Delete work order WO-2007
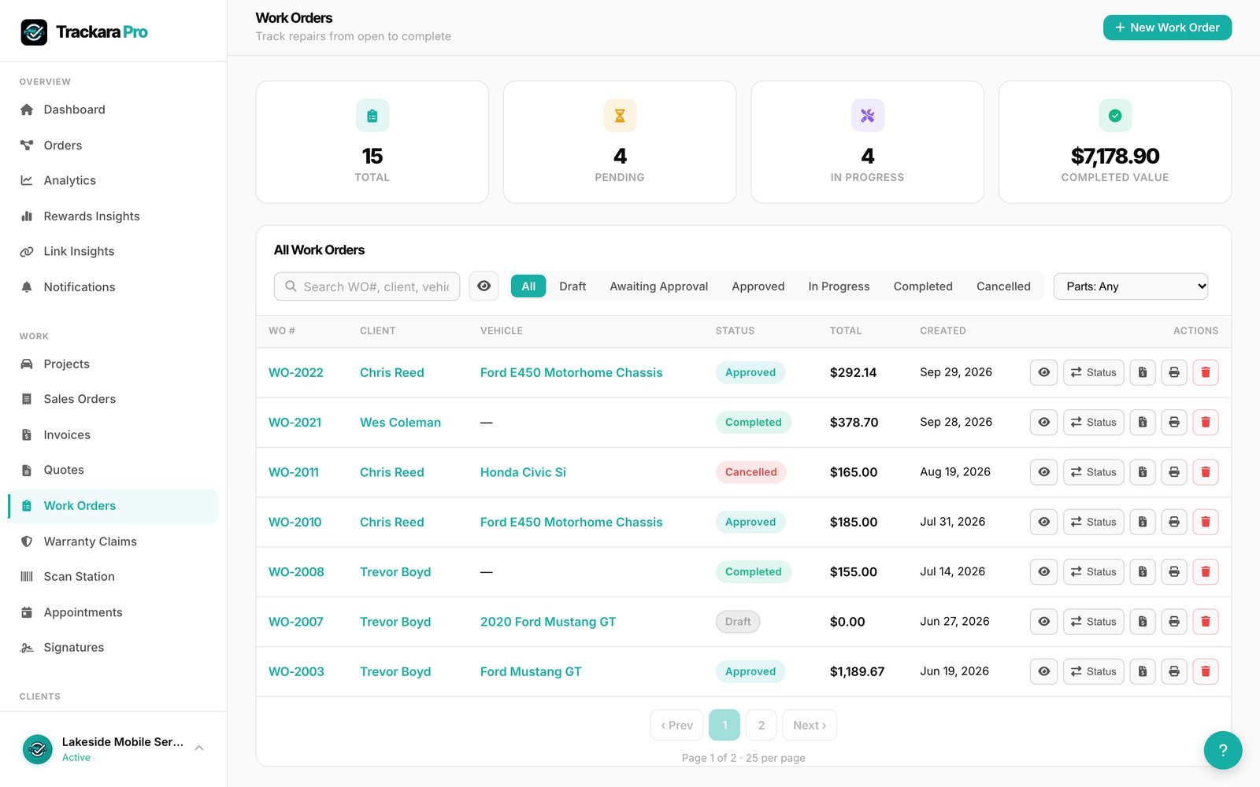This screenshot has height=787, width=1260. (1206, 622)
